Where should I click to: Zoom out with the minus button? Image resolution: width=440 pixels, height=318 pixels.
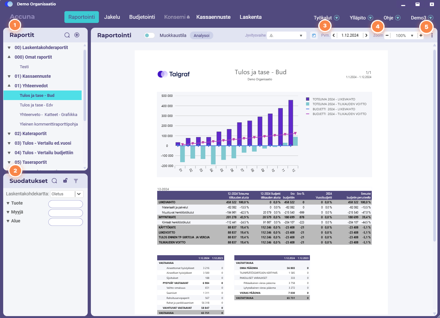pyautogui.click(x=387, y=35)
